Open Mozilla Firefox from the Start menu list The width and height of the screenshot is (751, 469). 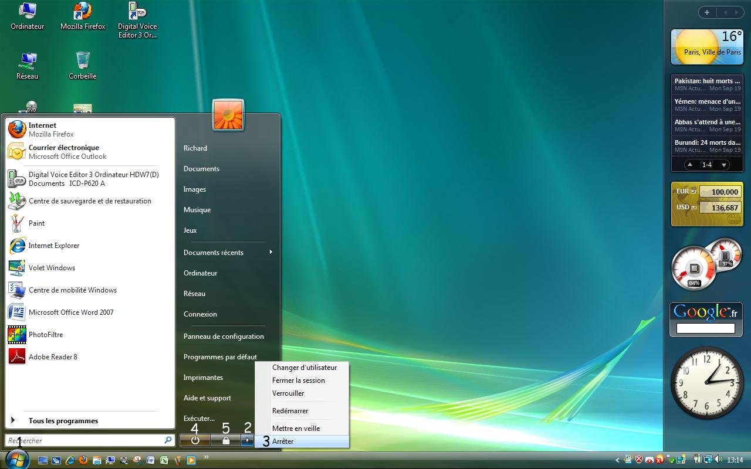coord(90,130)
